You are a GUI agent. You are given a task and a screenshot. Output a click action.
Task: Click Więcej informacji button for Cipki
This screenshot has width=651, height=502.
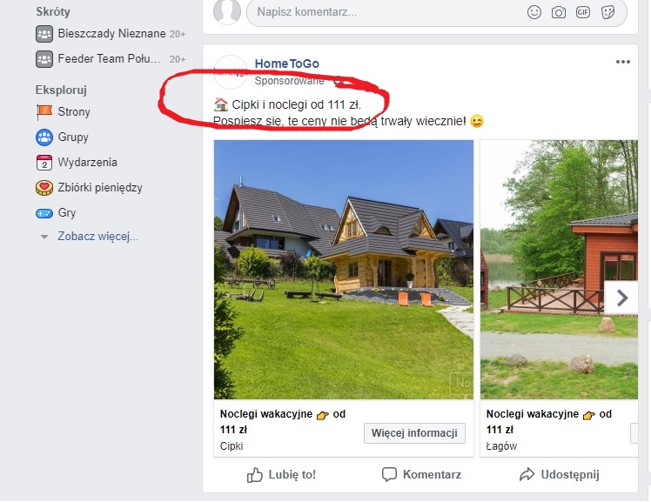tap(414, 433)
